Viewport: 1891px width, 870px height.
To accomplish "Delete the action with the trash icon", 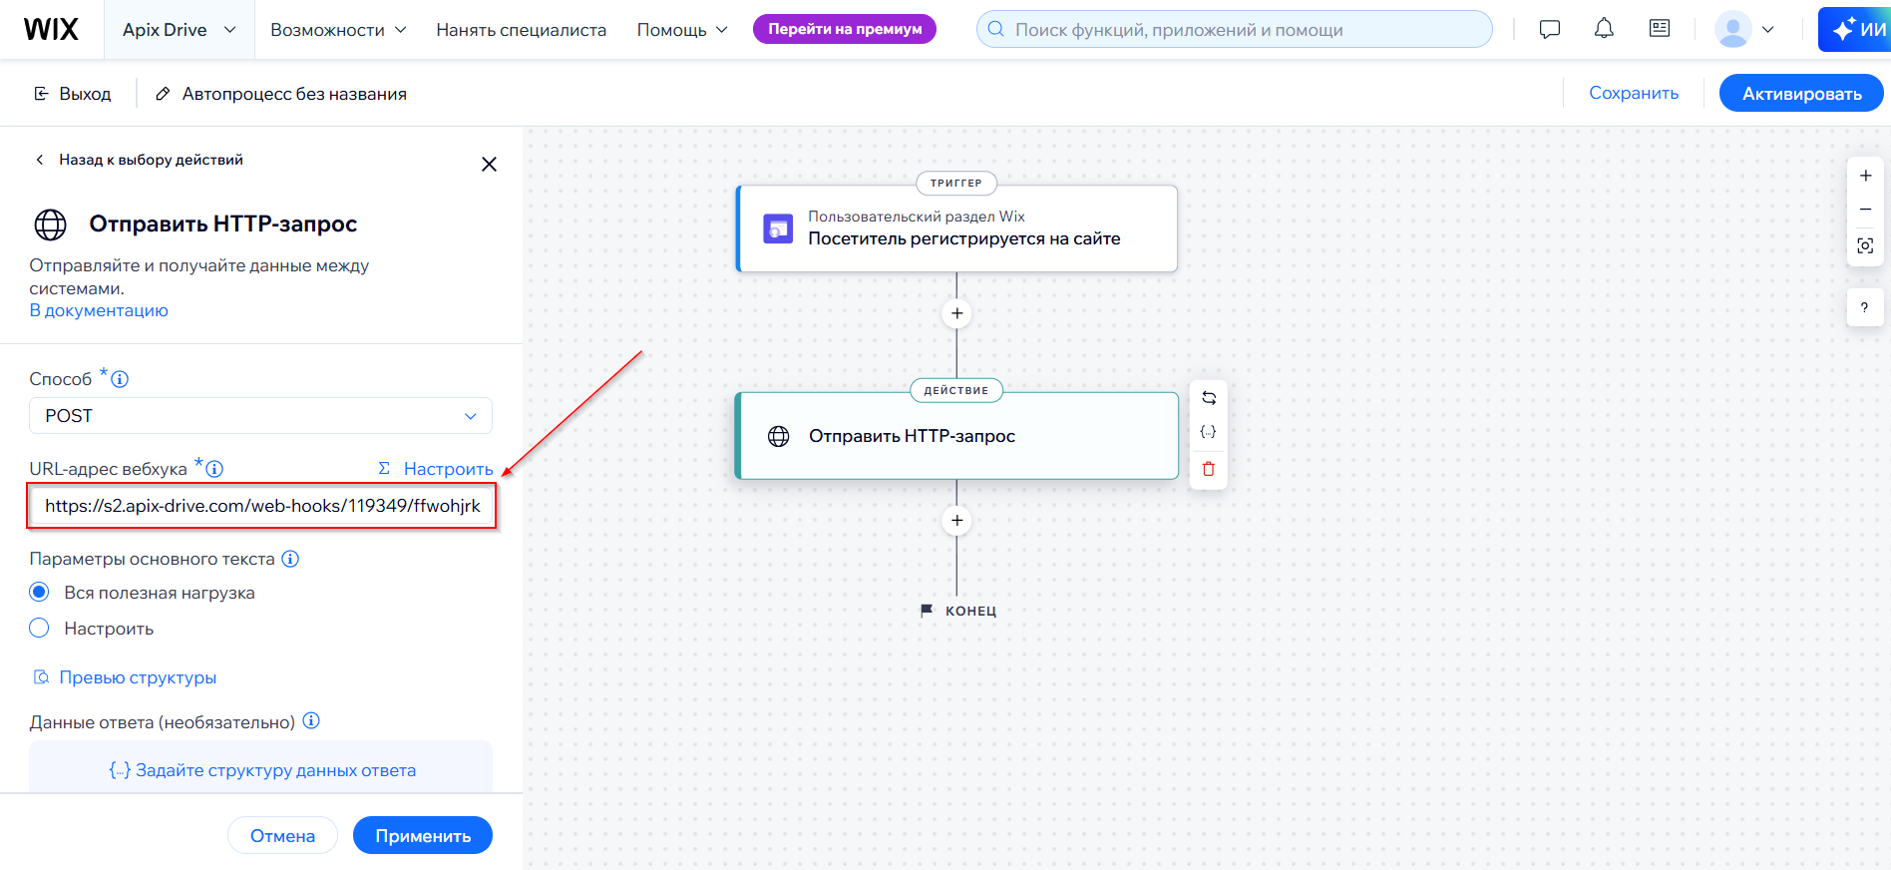I will point(1209,469).
